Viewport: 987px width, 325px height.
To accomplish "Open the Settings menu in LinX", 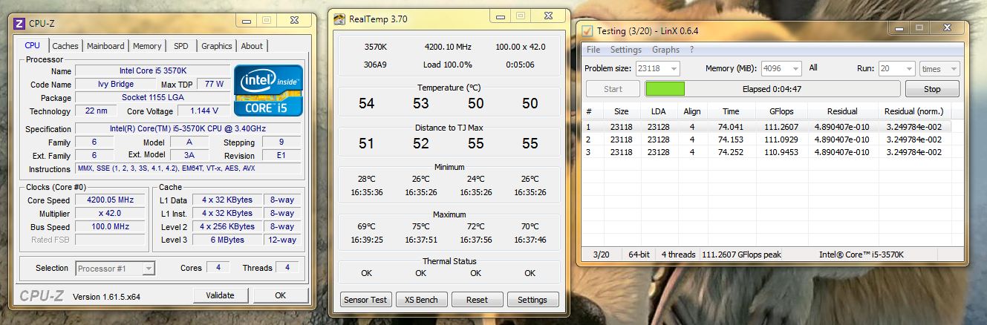I will pos(626,50).
